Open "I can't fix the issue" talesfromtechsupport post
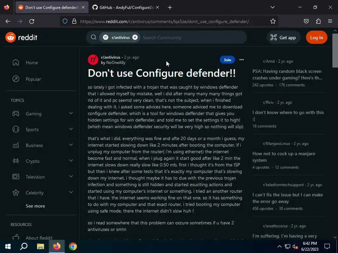Image resolution: width=338 pixels, height=253 pixels. tap(287, 198)
